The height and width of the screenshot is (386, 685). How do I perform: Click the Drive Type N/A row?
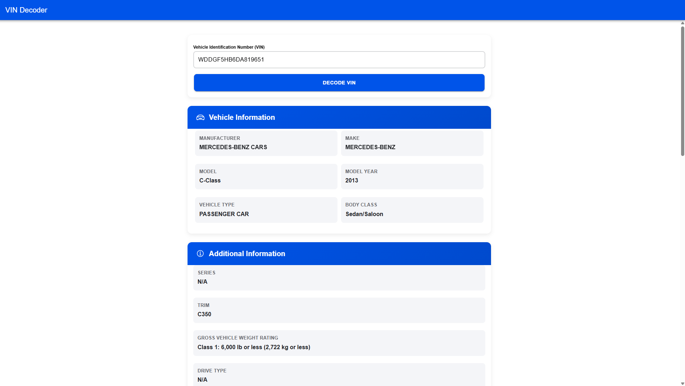[339, 375]
